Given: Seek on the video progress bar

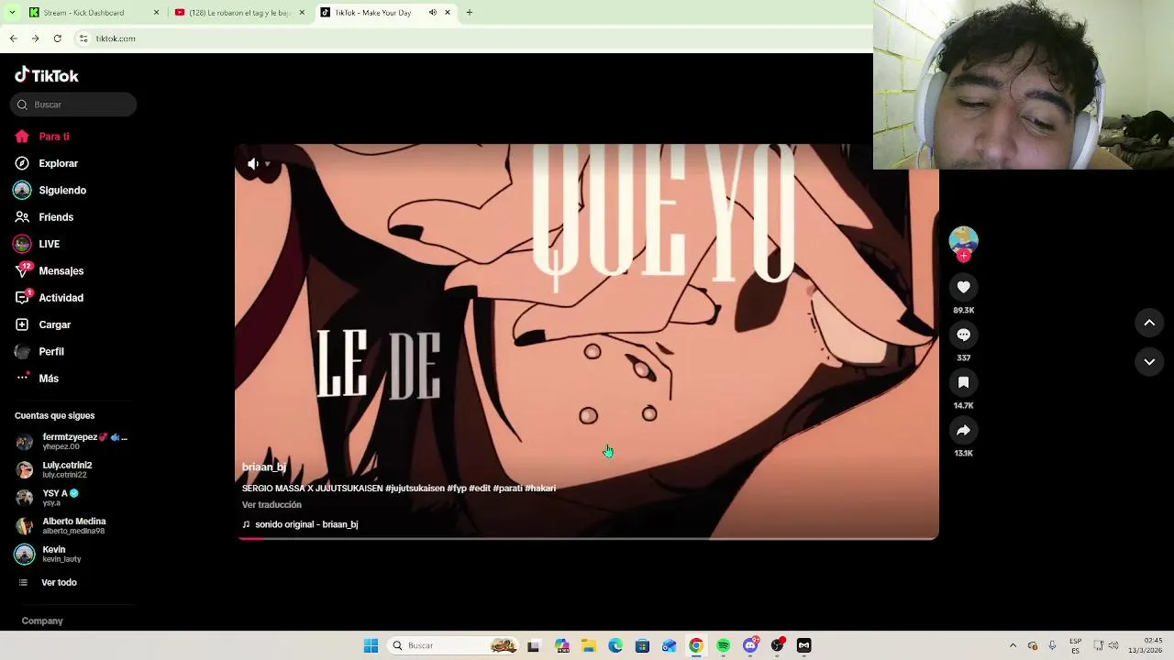Looking at the screenshot, I should point(587,538).
